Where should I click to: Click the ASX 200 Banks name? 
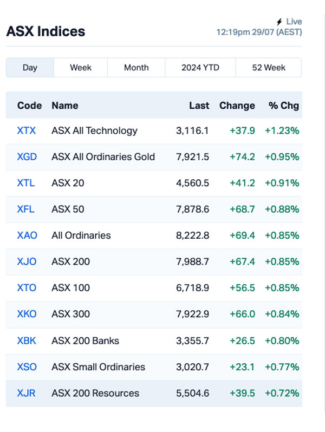coord(86,341)
